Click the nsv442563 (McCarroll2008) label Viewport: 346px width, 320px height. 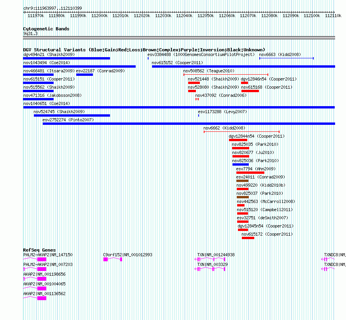[x=266, y=201]
